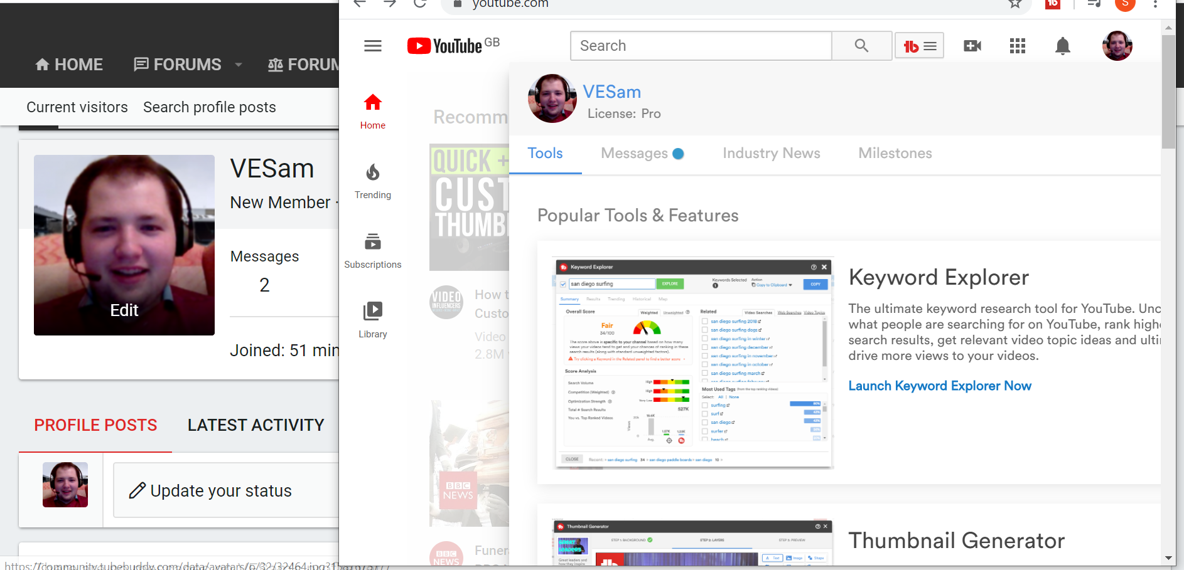Open FORUMS in the forum navigation
This screenshot has width=1184, height=570.
(178, 65)
